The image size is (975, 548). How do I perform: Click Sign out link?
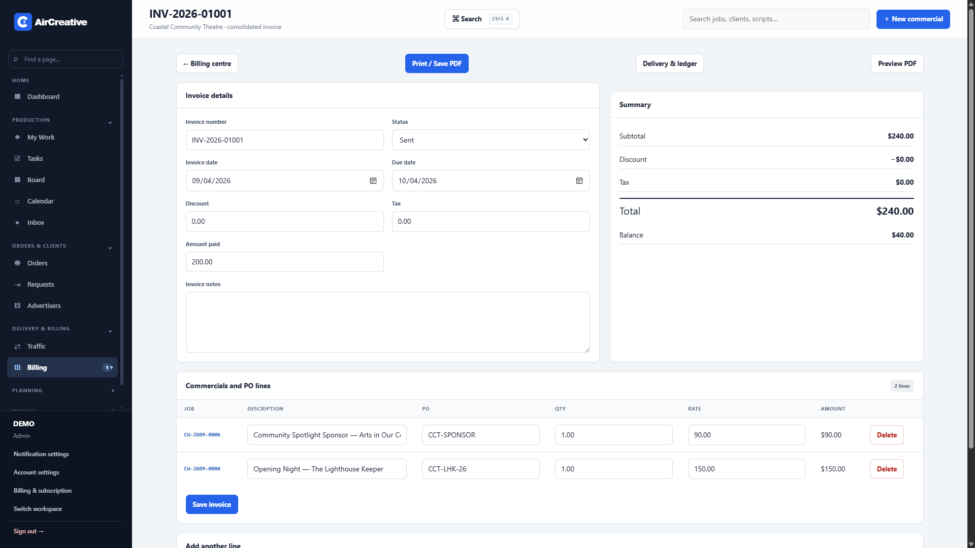pyautogui.click(x=28, y=531)
